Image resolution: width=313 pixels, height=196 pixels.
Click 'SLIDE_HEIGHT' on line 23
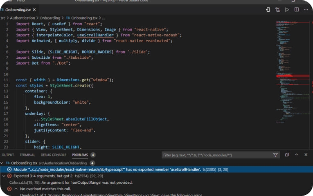click(66, 147)
